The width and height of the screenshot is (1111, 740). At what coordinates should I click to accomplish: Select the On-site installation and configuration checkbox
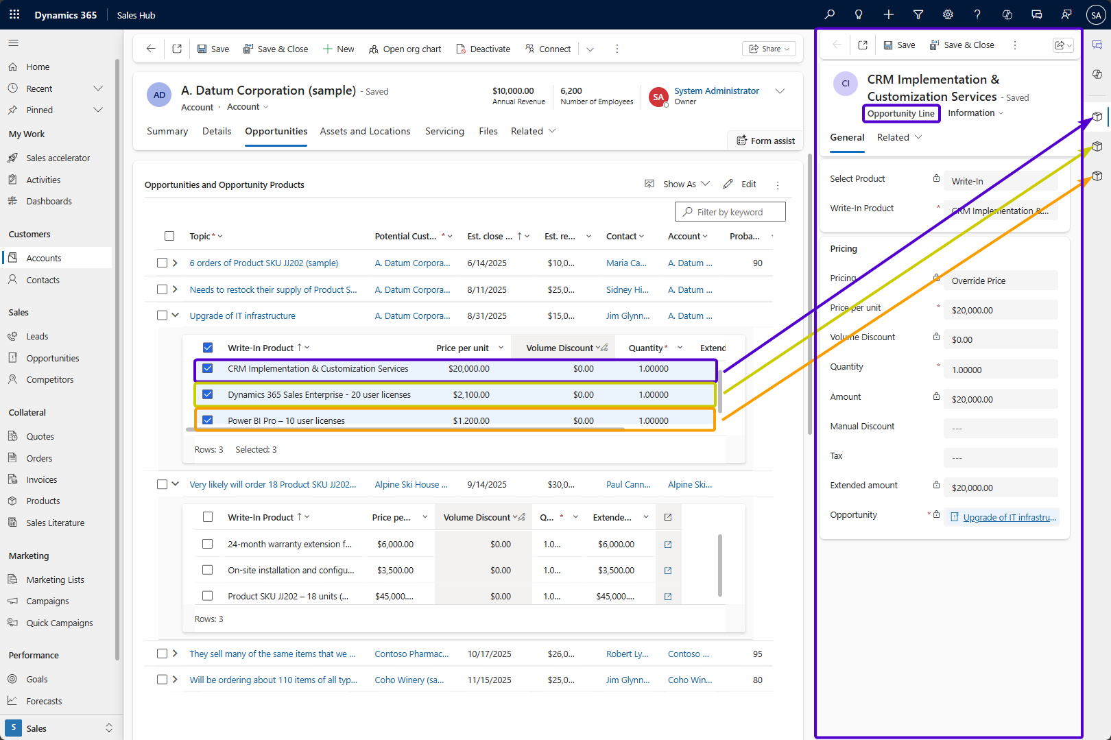[x=208, y=570]
